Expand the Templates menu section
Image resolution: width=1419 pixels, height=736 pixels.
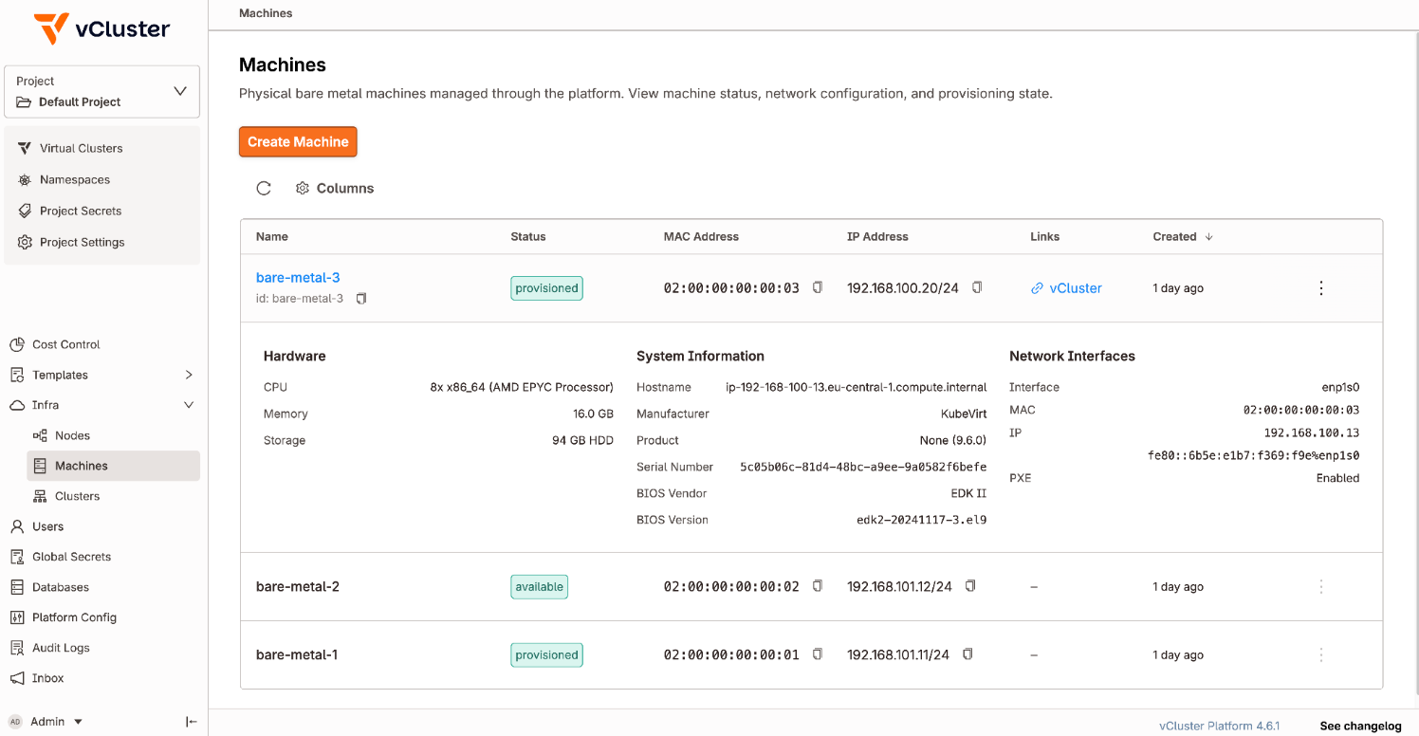(x=188, y=375)
